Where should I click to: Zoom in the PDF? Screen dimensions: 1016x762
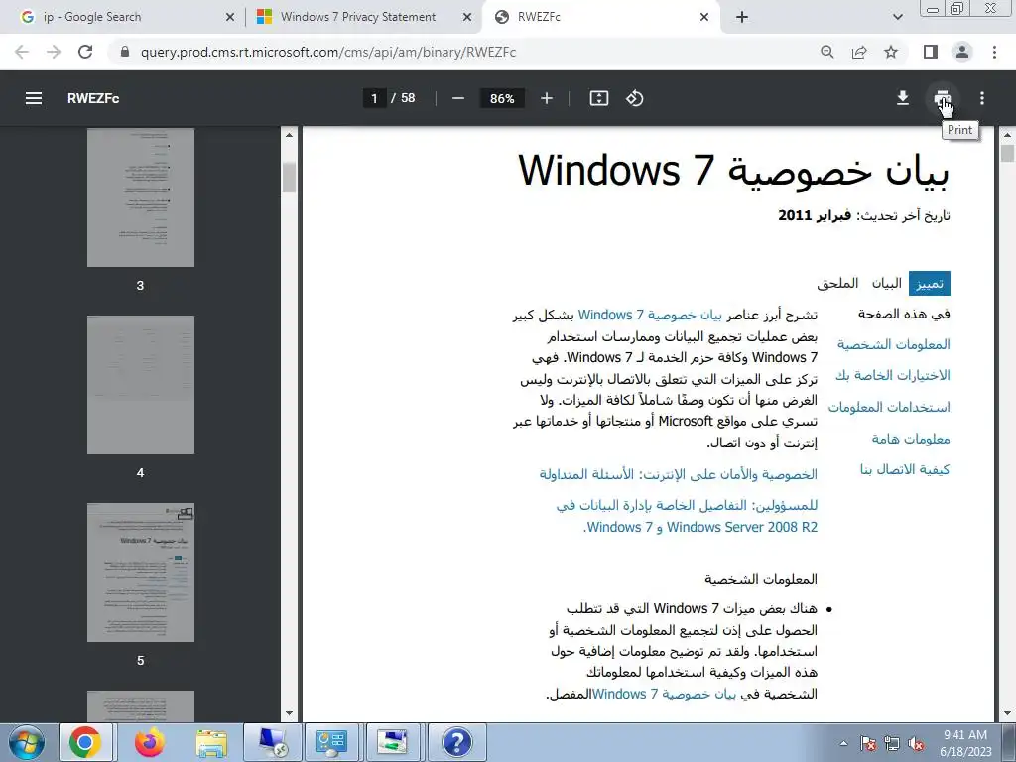tap(547, 98)
